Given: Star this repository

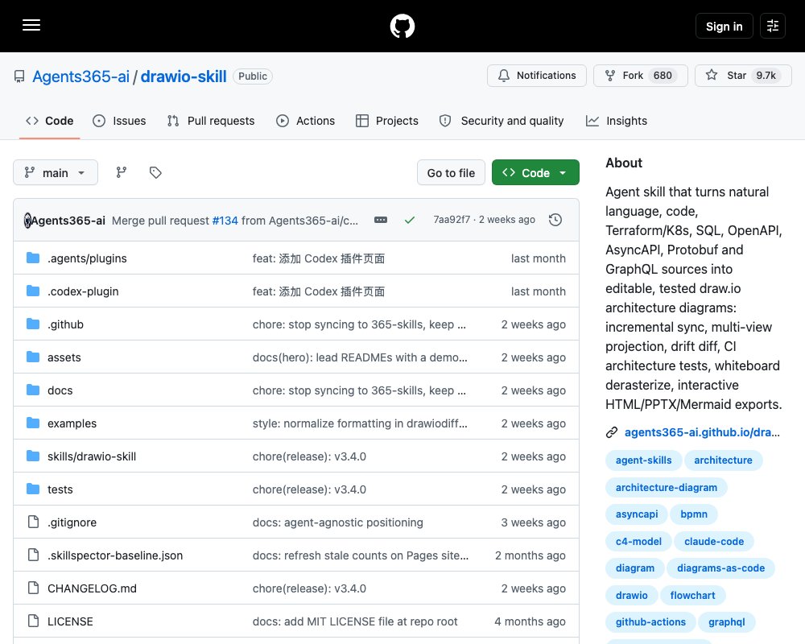Looking at the screenshot, I should coord(743,76).
